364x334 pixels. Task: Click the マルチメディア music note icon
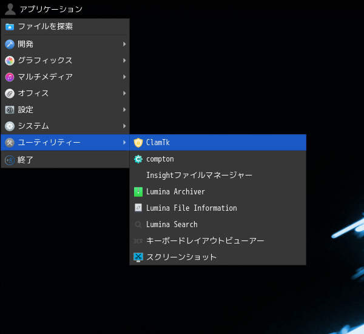click(x=10, y=77)
